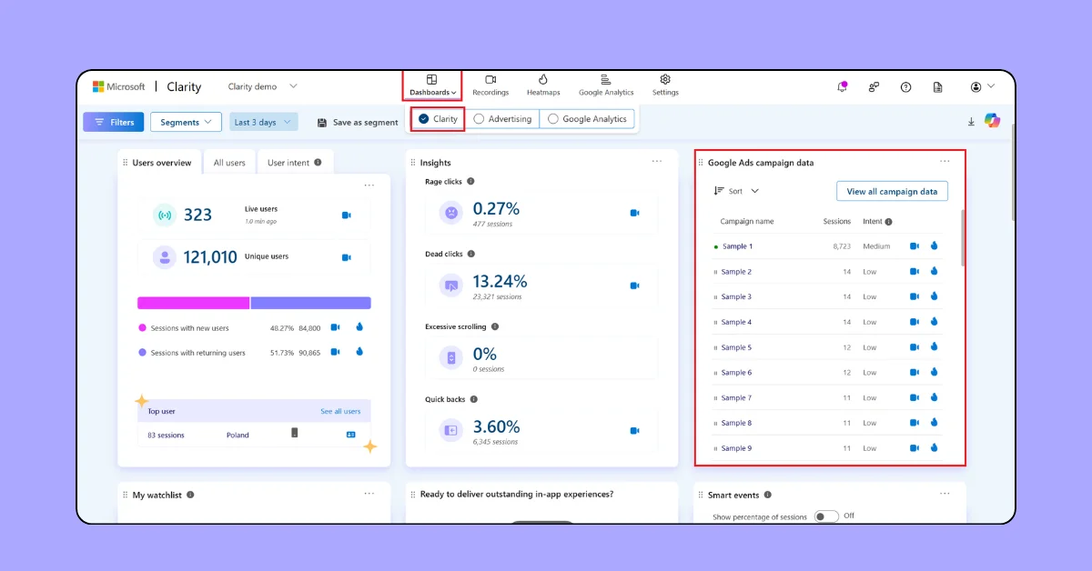
Task: Open Smart events card more options
Action: click(945, 494)
